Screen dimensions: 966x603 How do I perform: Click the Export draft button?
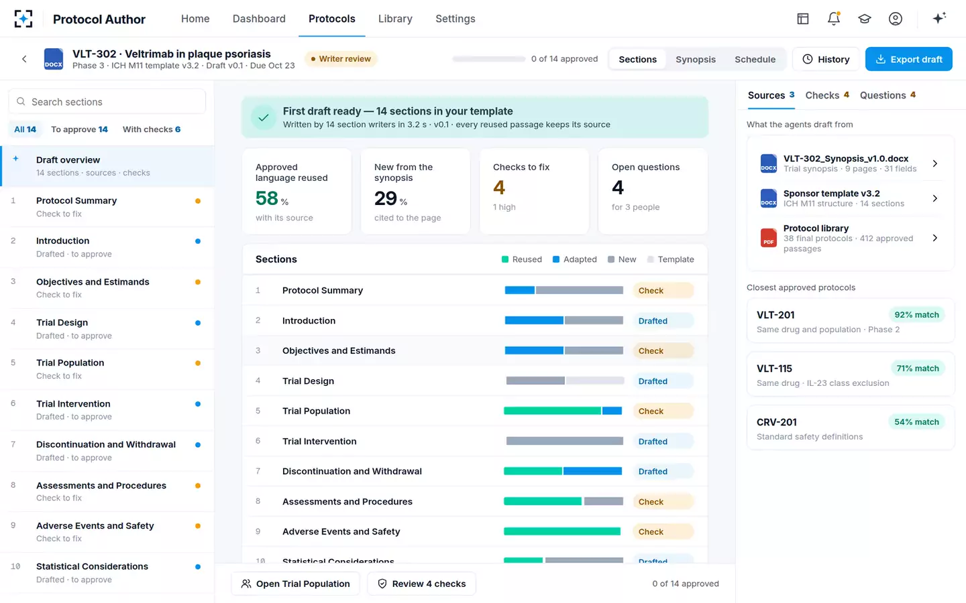click(909, 59)
